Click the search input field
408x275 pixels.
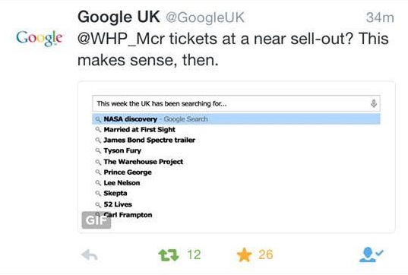pos(236,103)
